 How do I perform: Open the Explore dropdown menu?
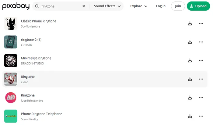click(x=139, y=6)
